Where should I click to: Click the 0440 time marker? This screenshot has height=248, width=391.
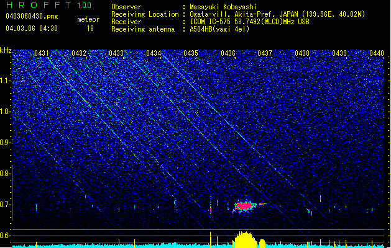pyautogui.click(x=377, y=53)
